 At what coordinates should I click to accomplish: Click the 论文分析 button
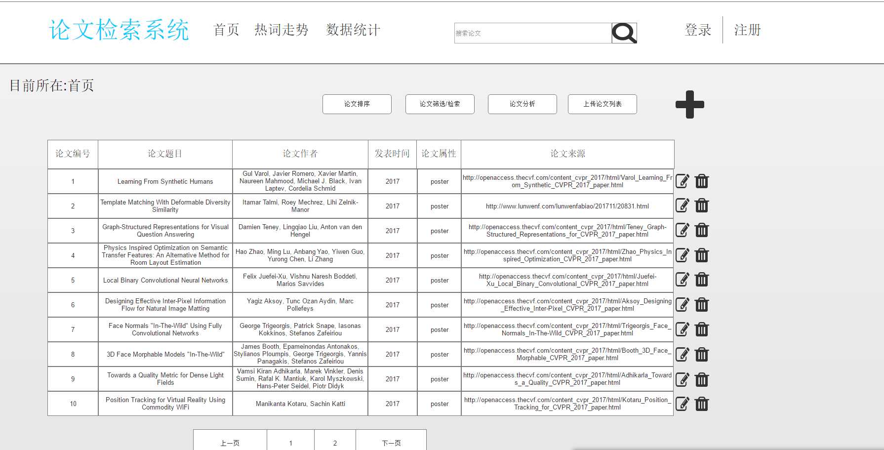tap(522, 104)
